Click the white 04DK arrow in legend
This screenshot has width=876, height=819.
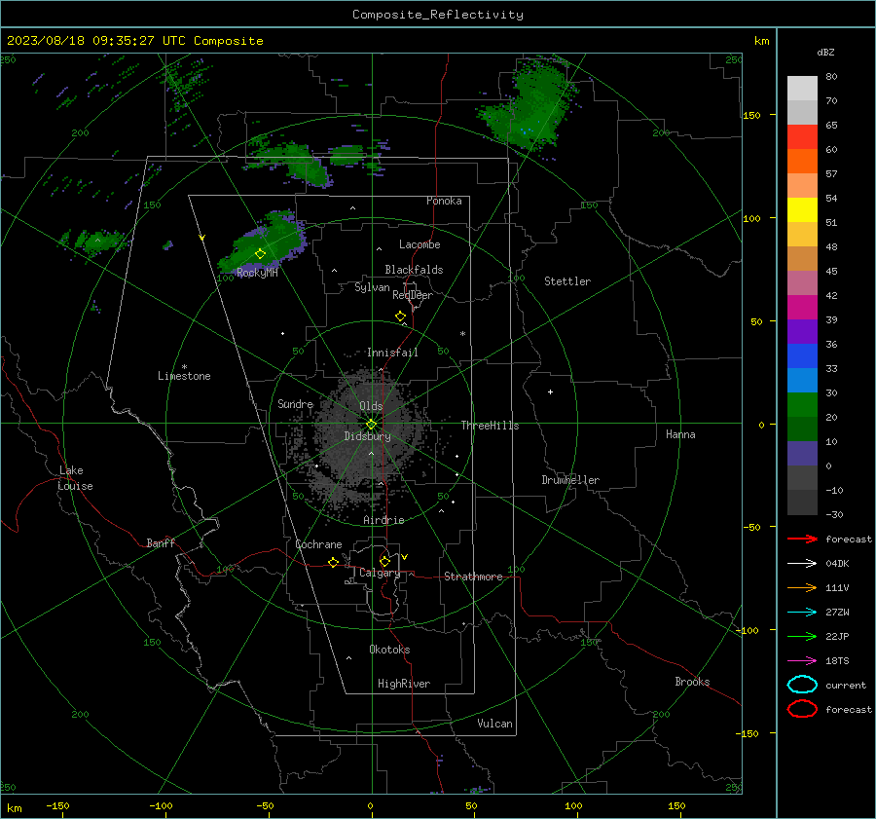pos(802,564)
